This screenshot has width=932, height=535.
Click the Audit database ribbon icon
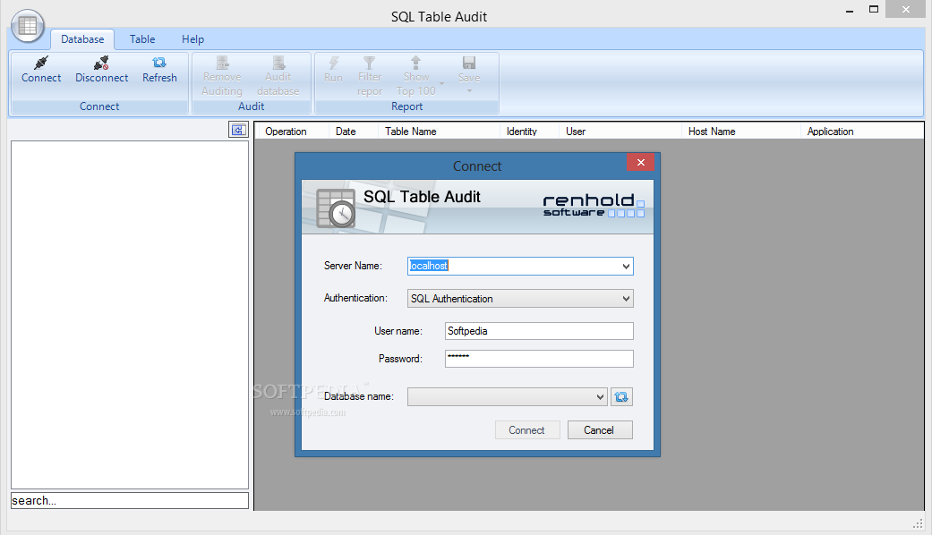point(278,63)
